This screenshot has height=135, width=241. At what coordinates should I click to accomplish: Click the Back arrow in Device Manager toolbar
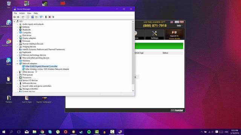15,17
